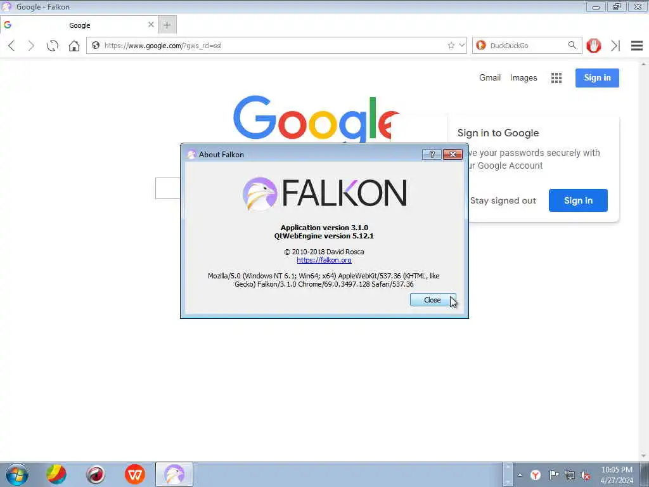Restore down the Falkon window
The image size is (649, 487).
tap(616, 6)
